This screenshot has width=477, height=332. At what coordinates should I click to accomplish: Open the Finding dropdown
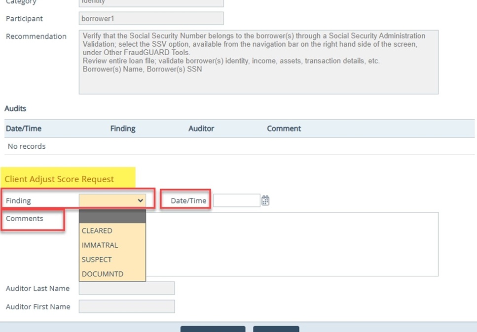point(112,200)
